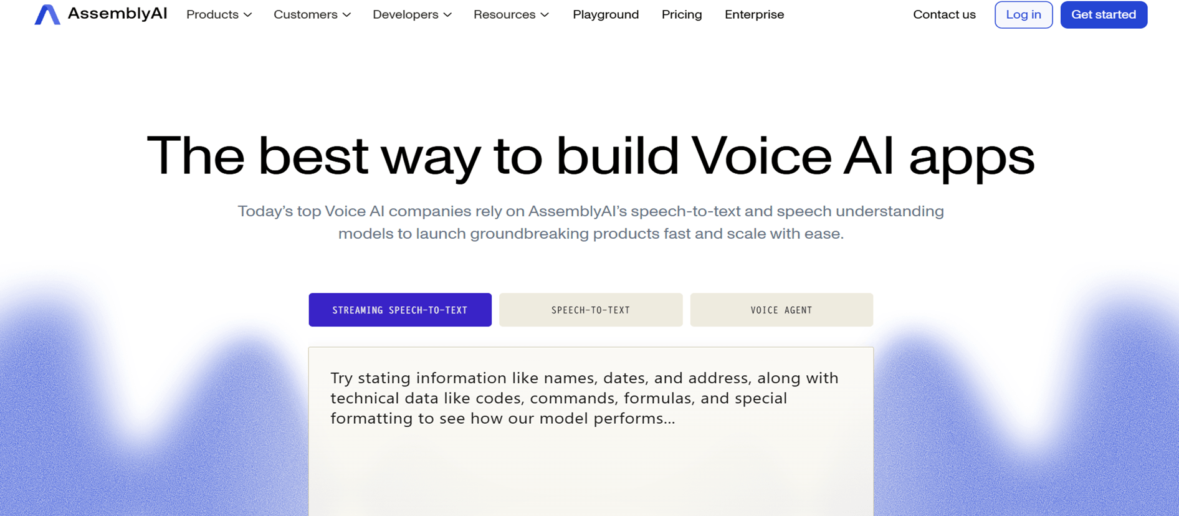Navigate to the Enterprise page
The image size is (1179, 516).
tap(754, 14)
